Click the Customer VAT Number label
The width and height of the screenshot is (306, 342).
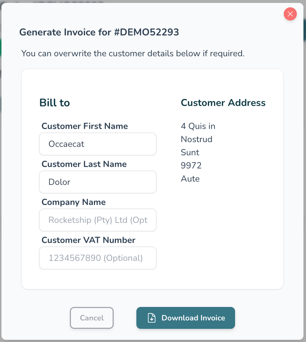coord(88,240)
